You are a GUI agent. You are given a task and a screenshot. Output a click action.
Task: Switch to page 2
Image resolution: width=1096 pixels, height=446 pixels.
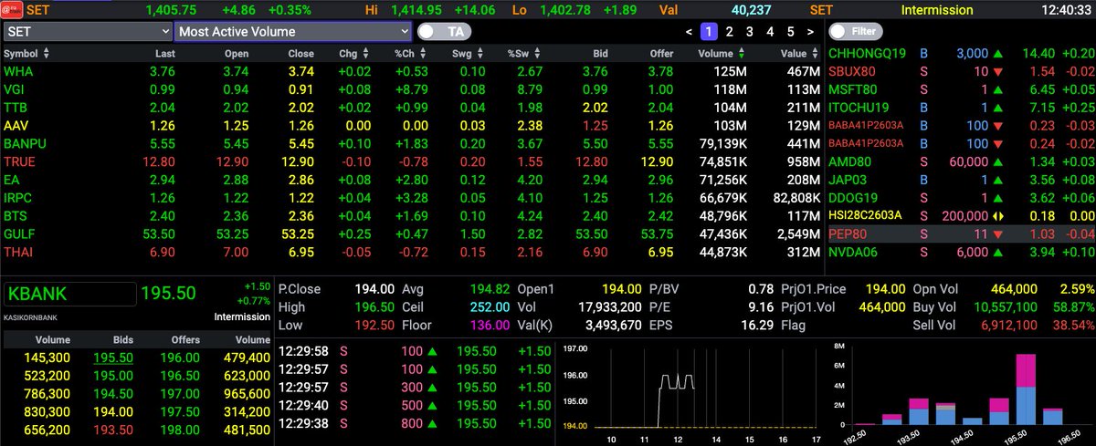(729, 32)
